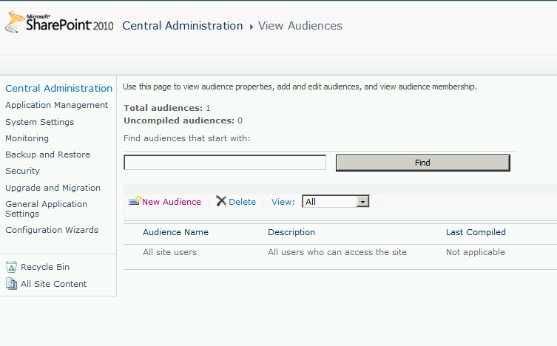The height and width of the screenshot is (346, 557).
Task: Click the audience search text box
Action: [x=225, y=163]
